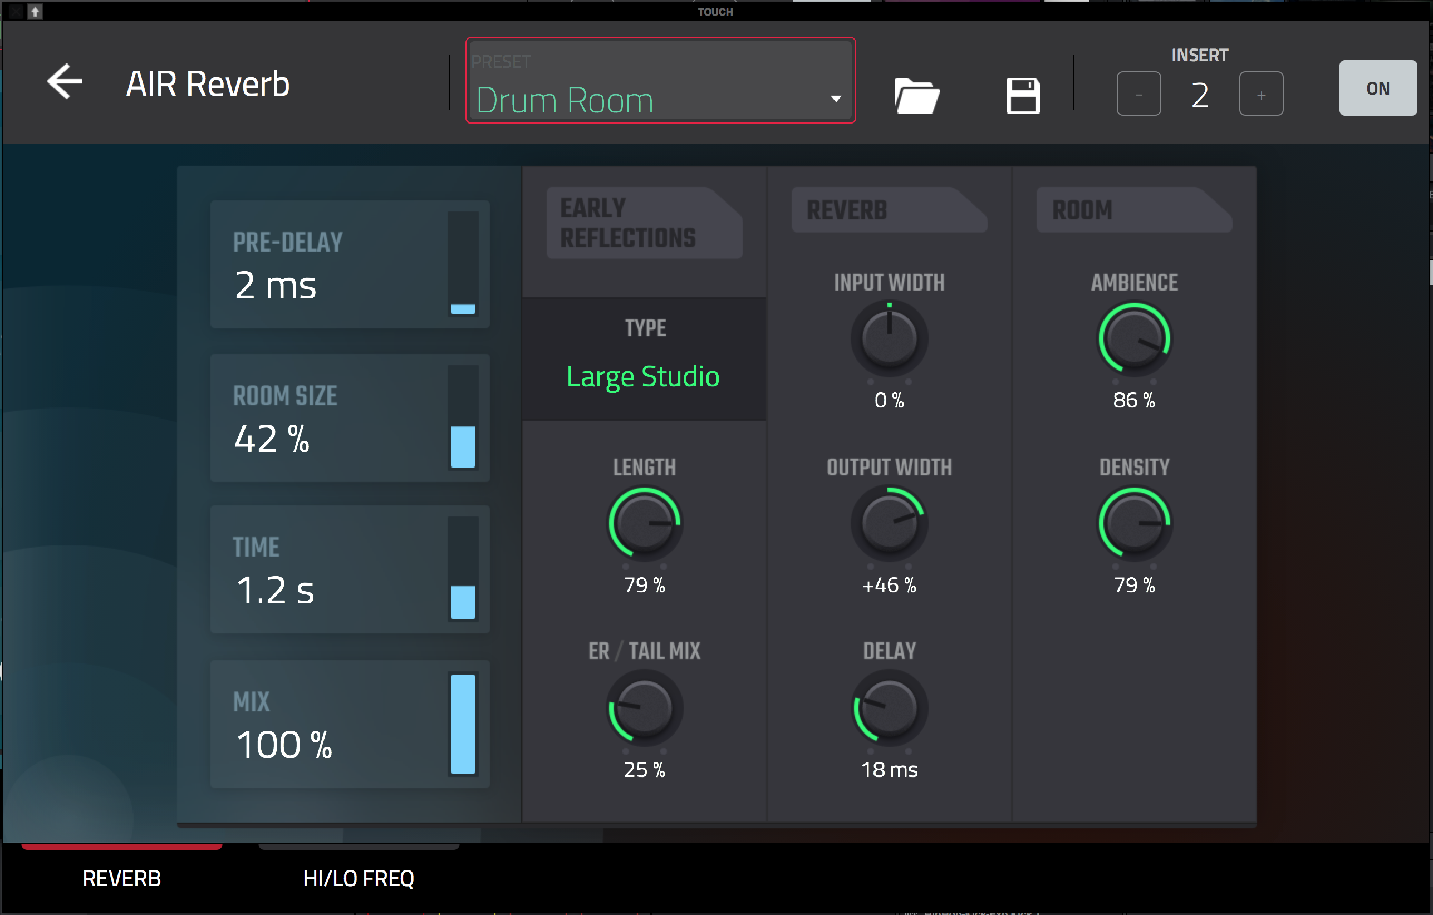Viewport: 1433px width, 915px height.
Task: Click the Length knob
Action: point(645,524)
